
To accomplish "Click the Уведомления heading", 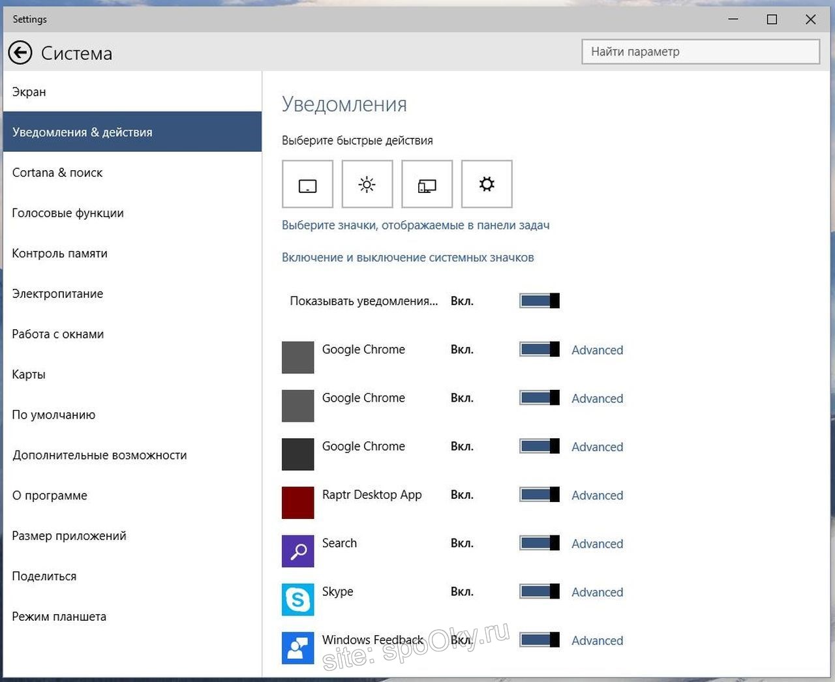I will (344, 104).
